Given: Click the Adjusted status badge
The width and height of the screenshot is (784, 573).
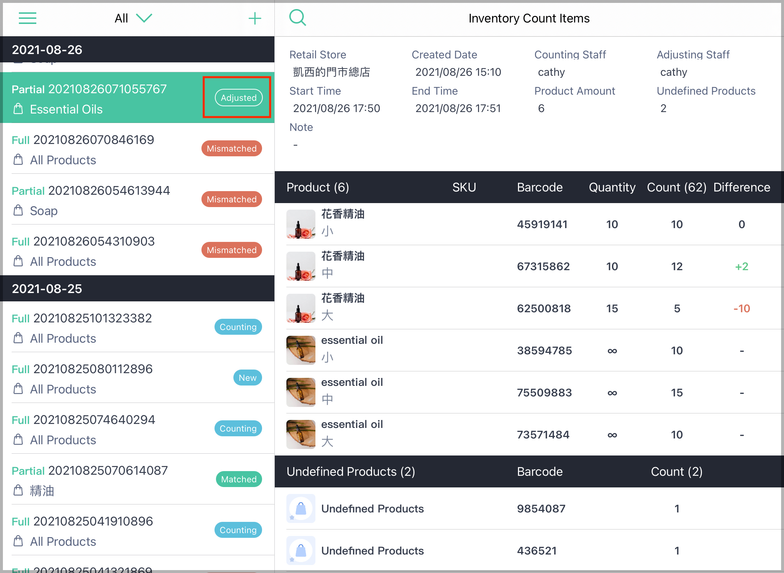Looking at the screenshot, I should pos(239,98).
